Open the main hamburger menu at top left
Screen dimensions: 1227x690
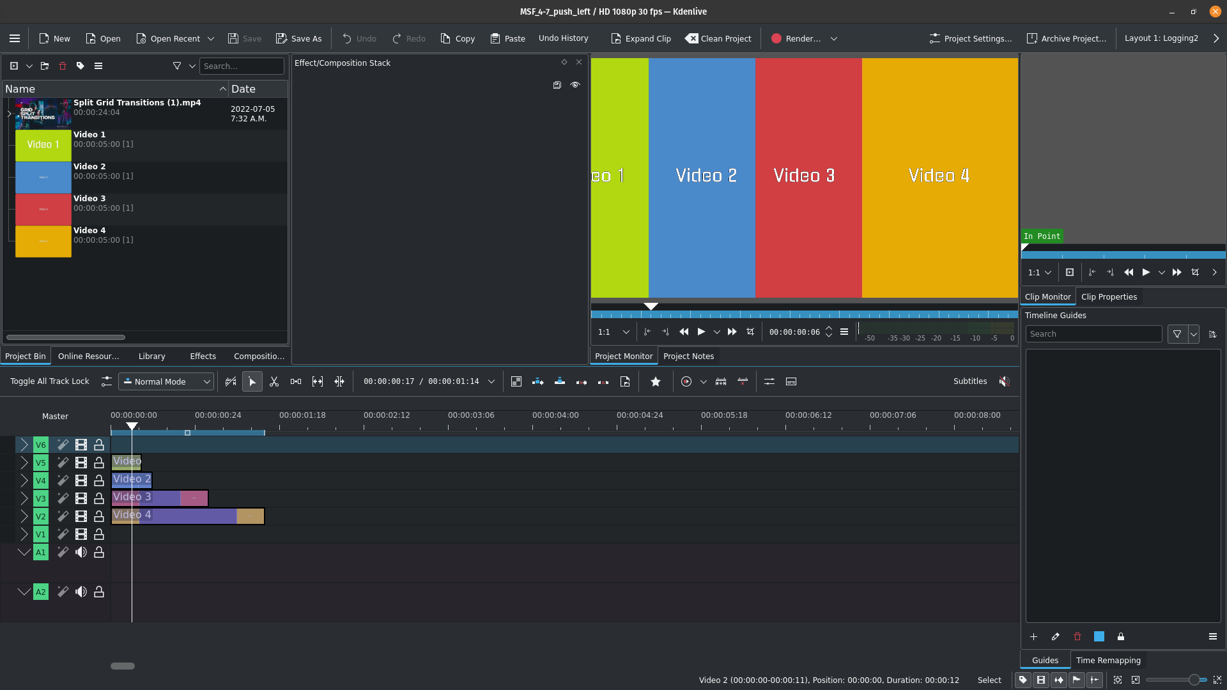(x=15, y=38)
